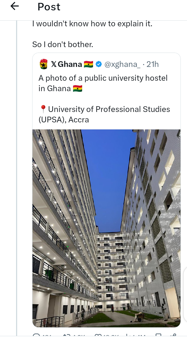
Task: Open the @xghana_ handle
Action: point(122,64)
